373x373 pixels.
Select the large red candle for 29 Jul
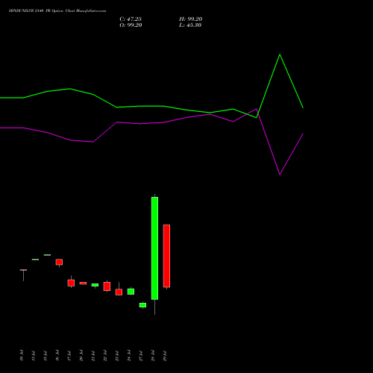[166, 256]
